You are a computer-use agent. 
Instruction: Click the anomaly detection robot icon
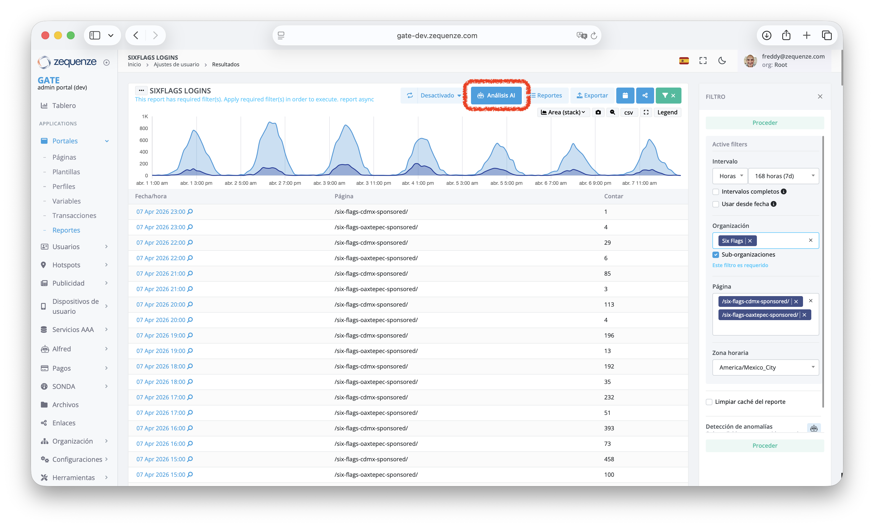[813, 428]
